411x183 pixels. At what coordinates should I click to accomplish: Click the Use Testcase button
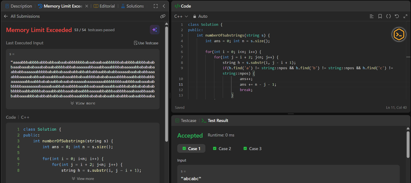pyautogui.click(x=146, y=43)
